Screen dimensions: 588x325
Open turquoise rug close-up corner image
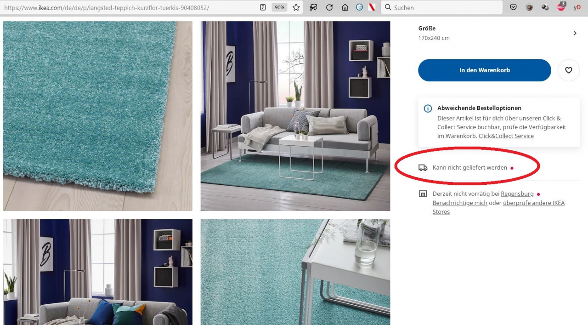coord(97,116)
